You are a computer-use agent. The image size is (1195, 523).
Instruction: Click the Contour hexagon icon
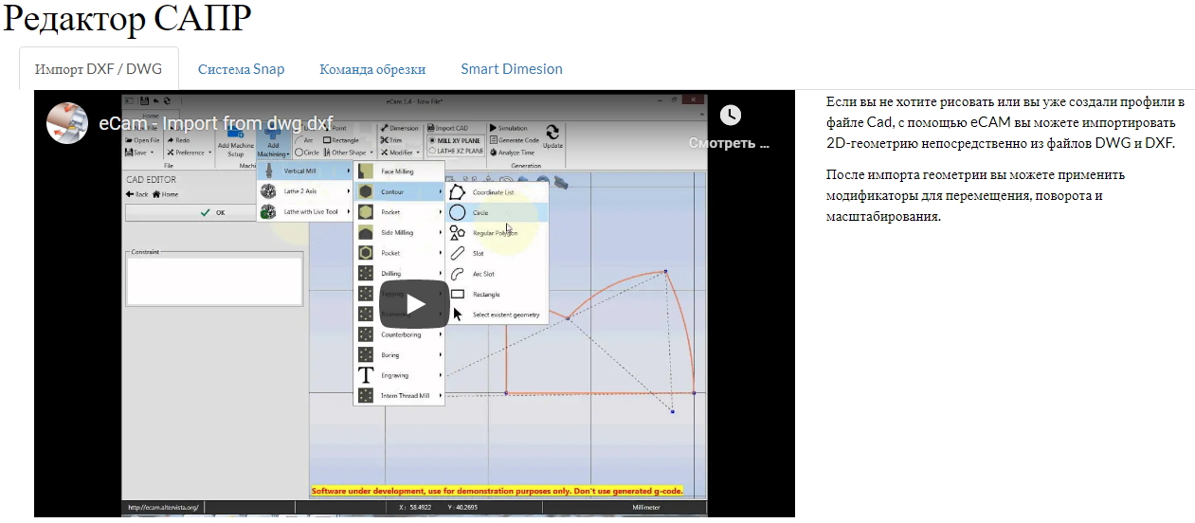[365, 192]
